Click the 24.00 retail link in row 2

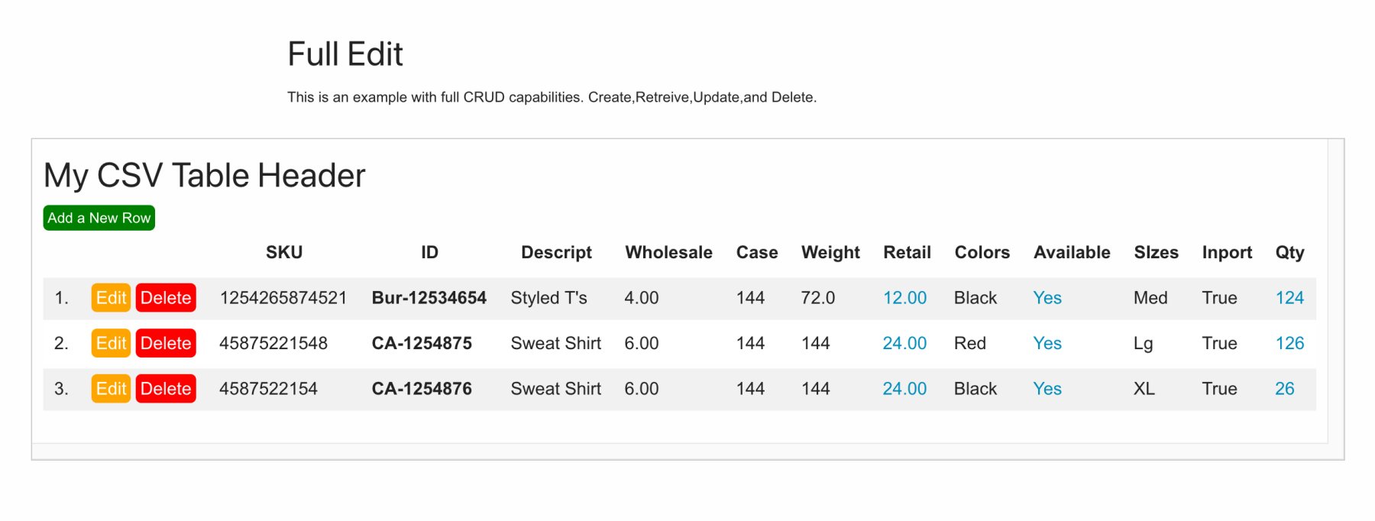pos(904,343)
